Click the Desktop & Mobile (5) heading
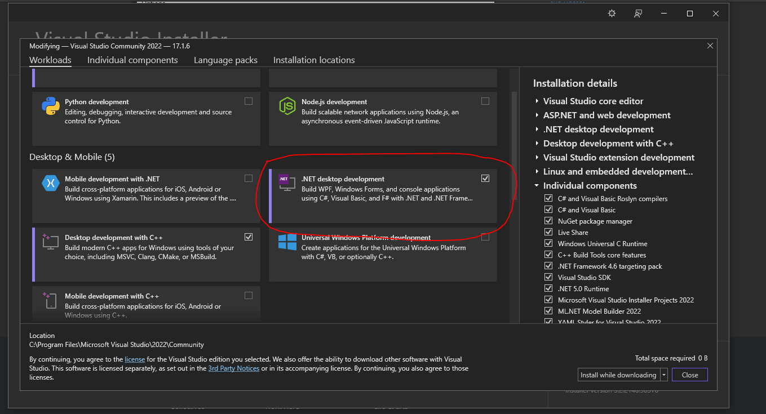Viewport: 766px width, 414px height. coord(72,157)
